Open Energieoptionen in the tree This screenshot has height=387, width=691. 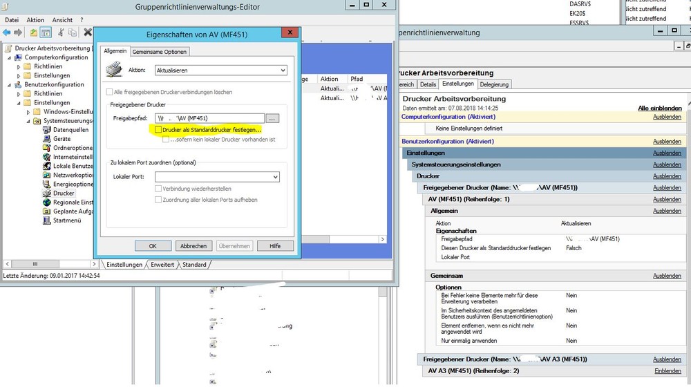pyautogui.click(x=73, y=185)
